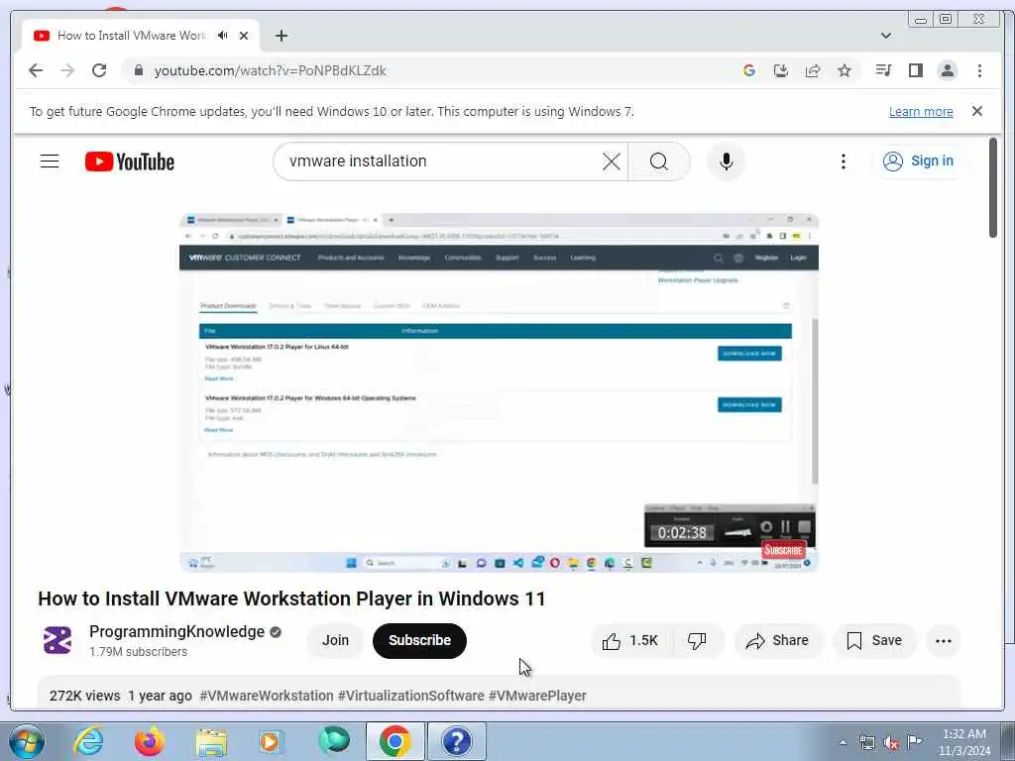Like the video showing 1.5K
This screenshot has height=761, width=1015.
point(631,641)
